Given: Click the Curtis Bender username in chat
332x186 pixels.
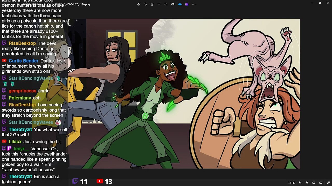Looking at the screenshot, I should point(23,61).
